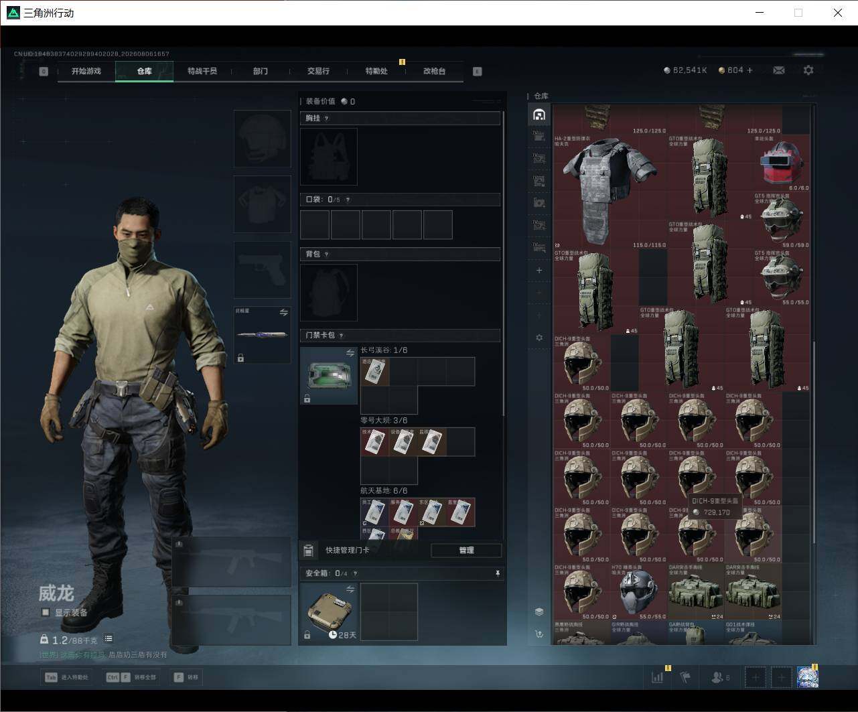Click the 转移全部 button
The width and height of the screenshot is (858, 712).
[133, 677]
